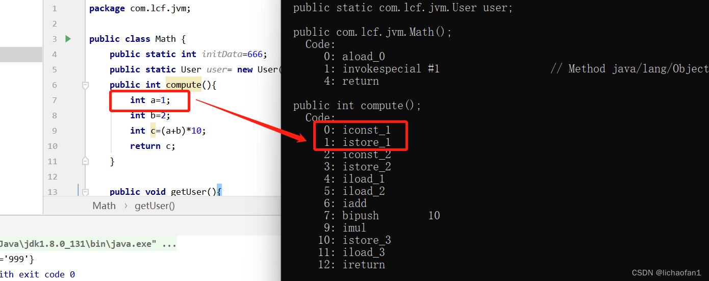Click 'public static com.lcf.jvm.User user;' in terminal
This screenshot has height=281, width=709.
[x=403, y=8]
